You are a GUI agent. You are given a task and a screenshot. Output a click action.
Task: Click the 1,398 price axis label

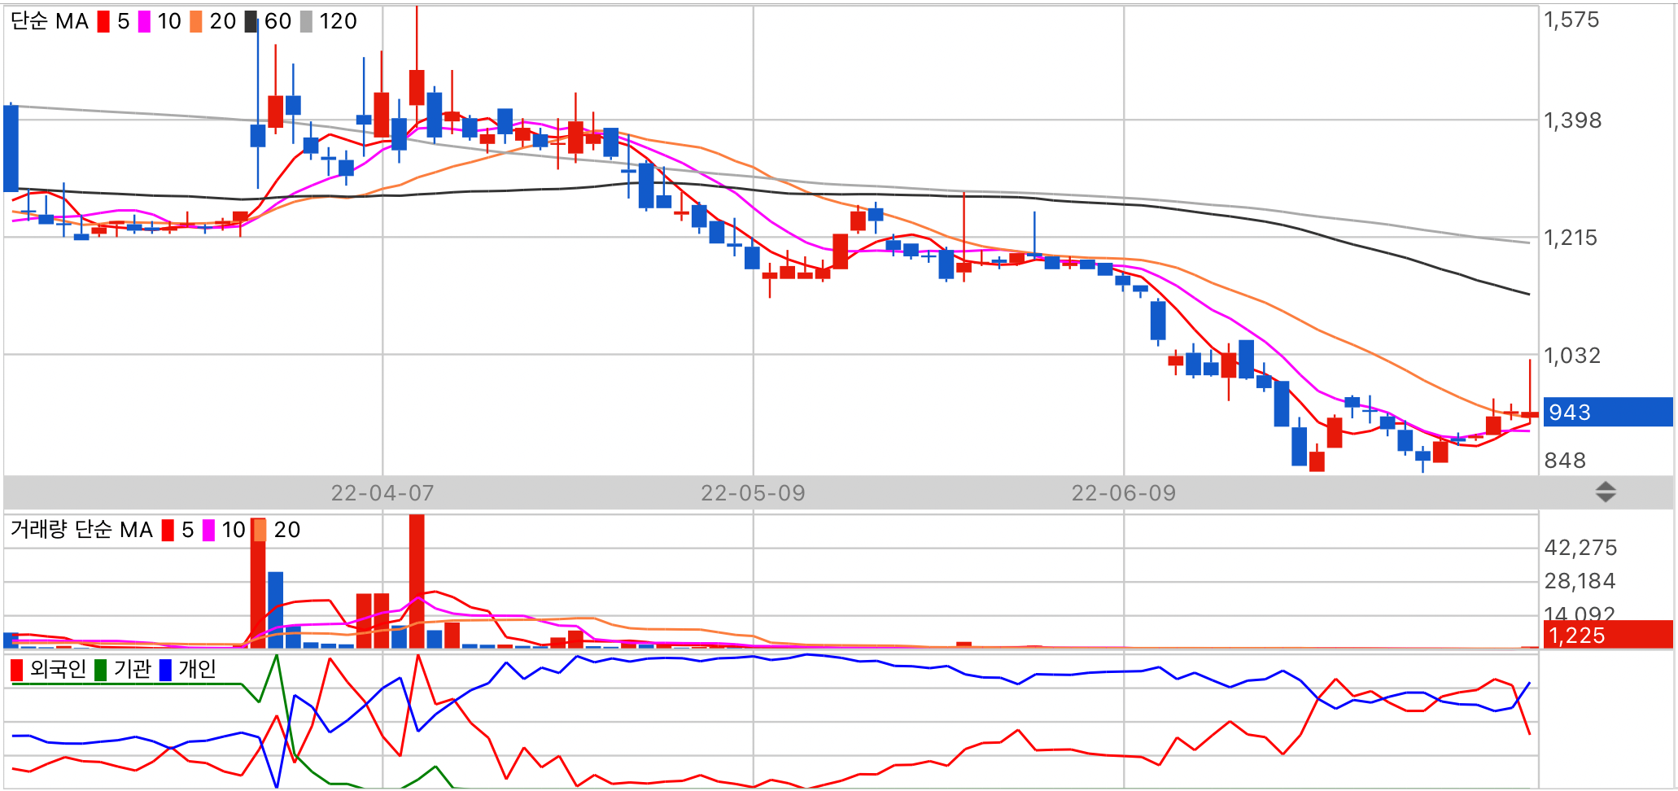click(1572, 120)
